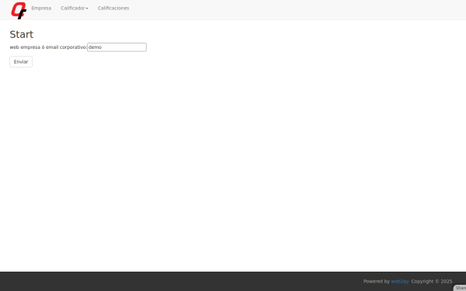The image size is (466, 291).
Task: Click the Share tab at bottom corner
Action: click(x=460, y=288)
